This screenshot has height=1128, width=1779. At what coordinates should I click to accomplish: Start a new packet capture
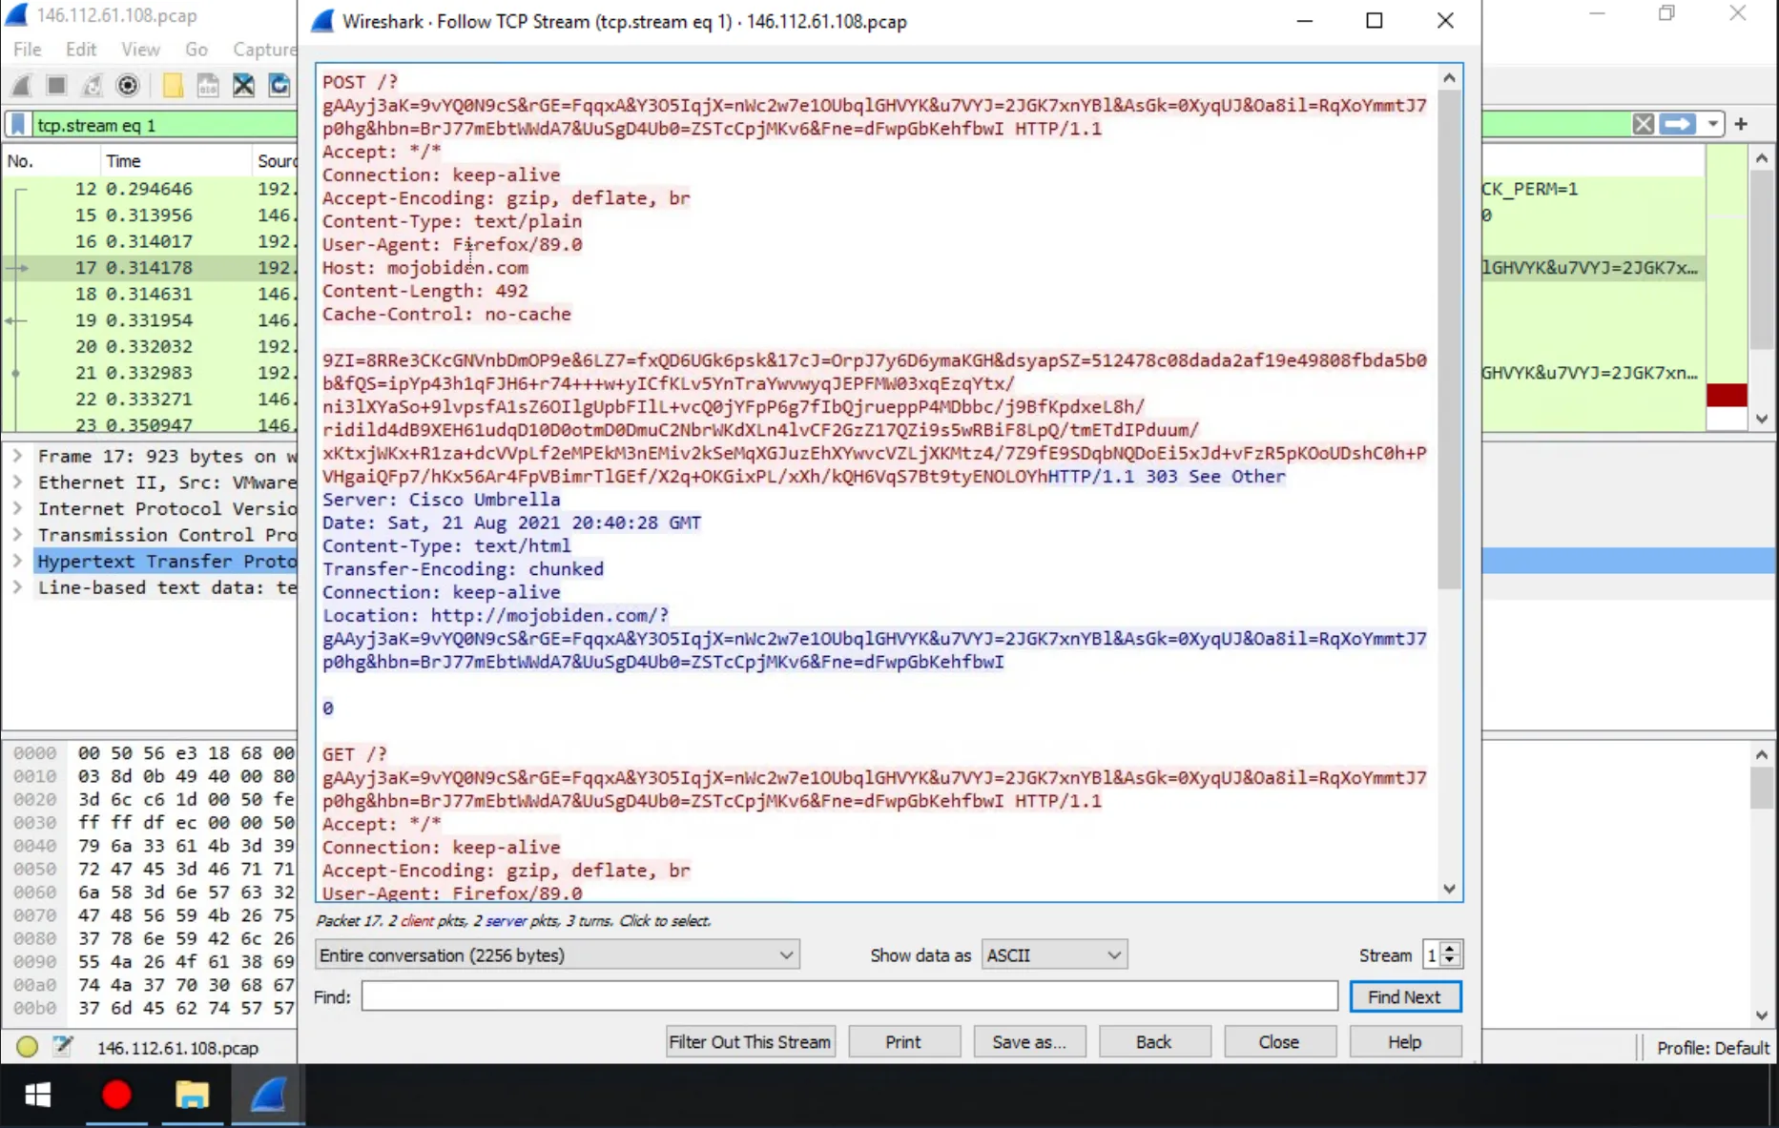[21, 85]
